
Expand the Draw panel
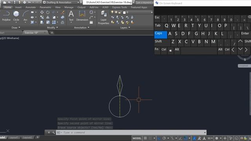(x=16, y=27)
